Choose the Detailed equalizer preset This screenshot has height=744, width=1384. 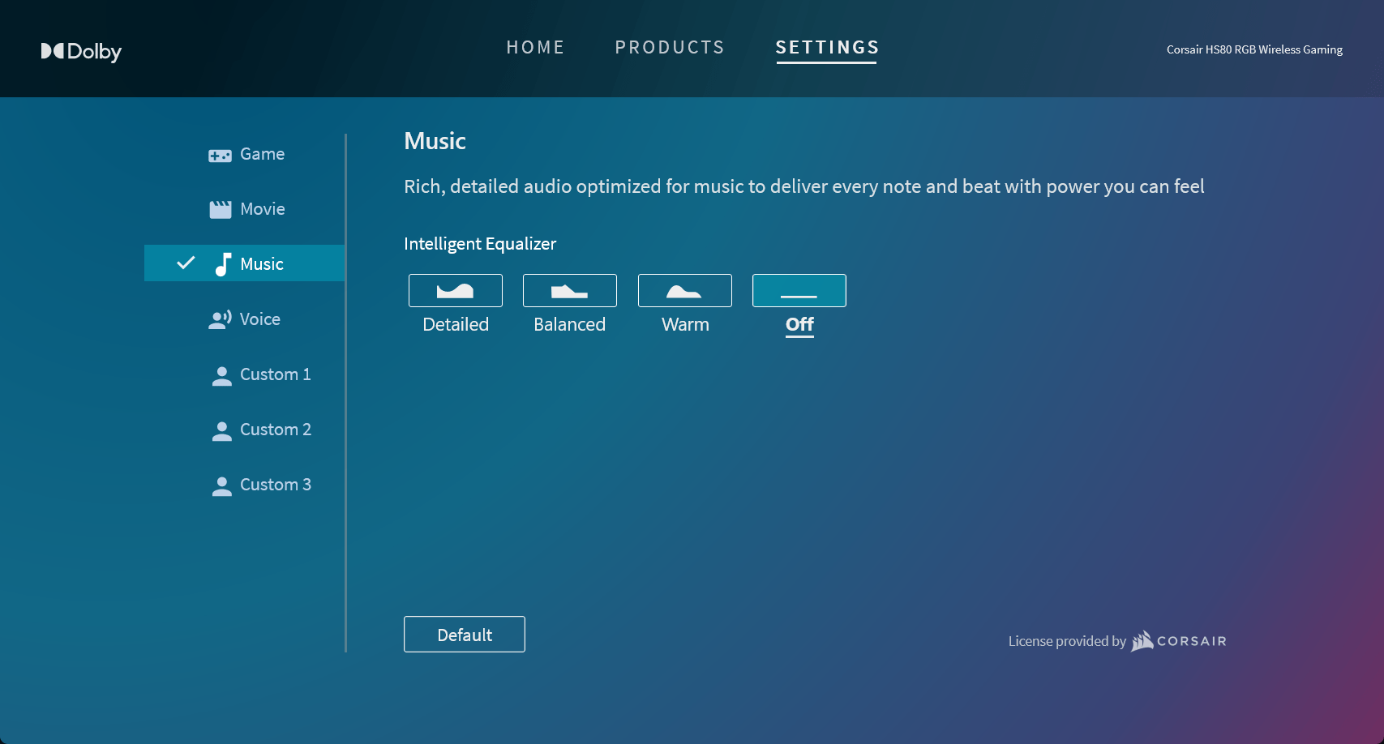tap(456, 290)
